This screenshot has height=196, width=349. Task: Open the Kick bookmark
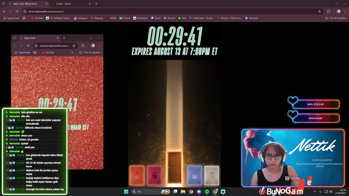(x=182, y=18)
